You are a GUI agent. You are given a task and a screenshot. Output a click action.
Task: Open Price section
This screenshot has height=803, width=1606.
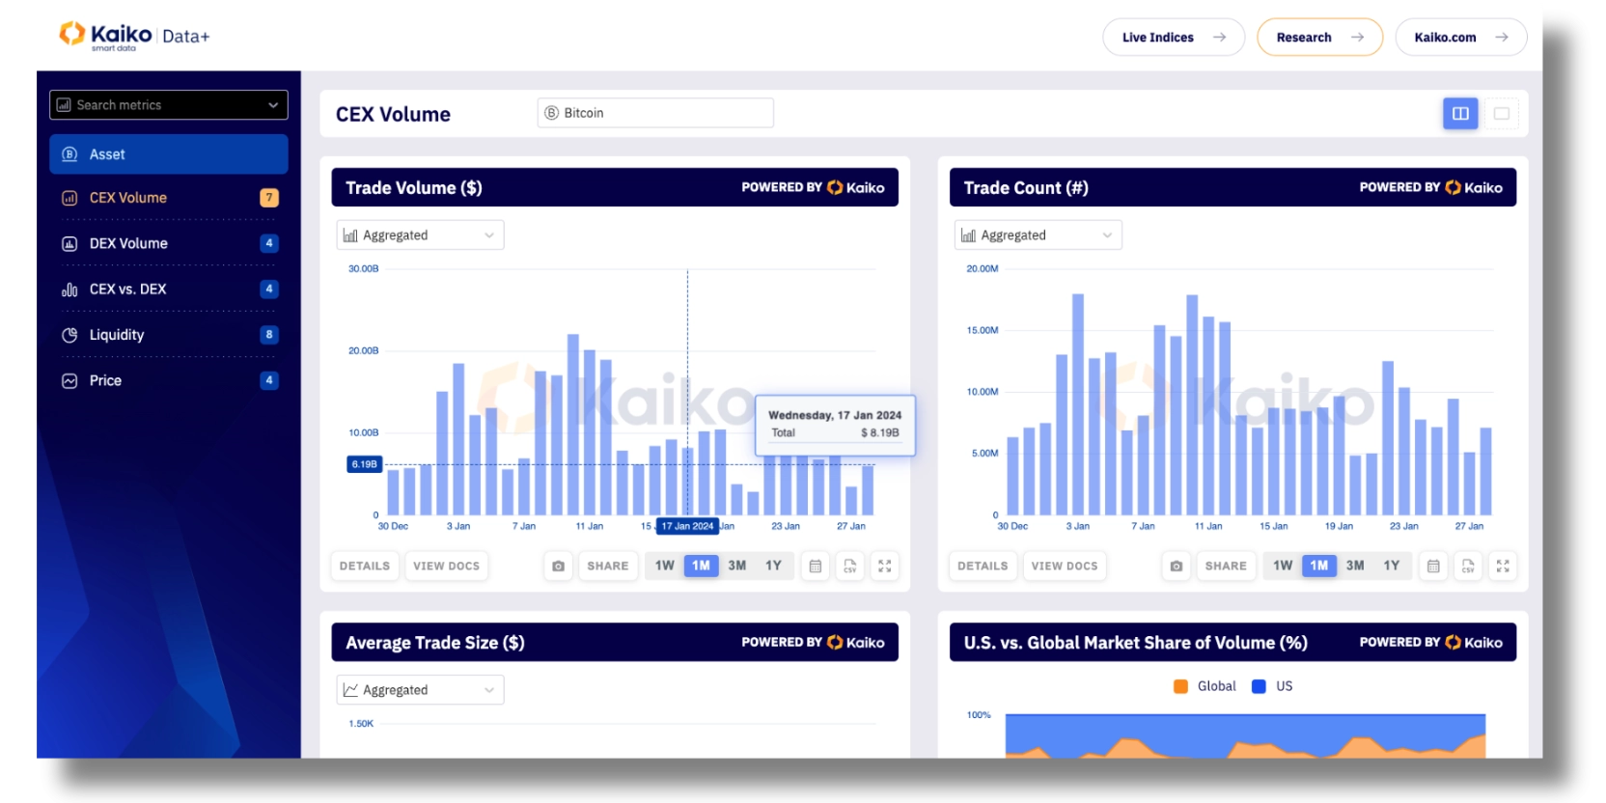tap(169, 380)
